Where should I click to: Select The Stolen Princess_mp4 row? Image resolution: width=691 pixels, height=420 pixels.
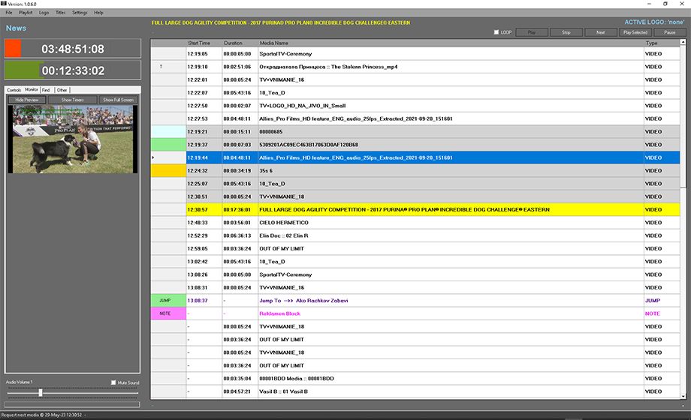[x=415, y=67]
